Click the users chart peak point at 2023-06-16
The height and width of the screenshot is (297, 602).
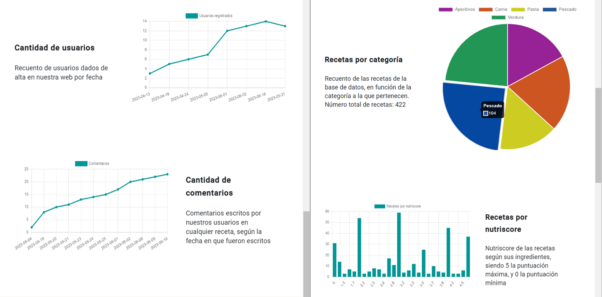pos(266,21)
